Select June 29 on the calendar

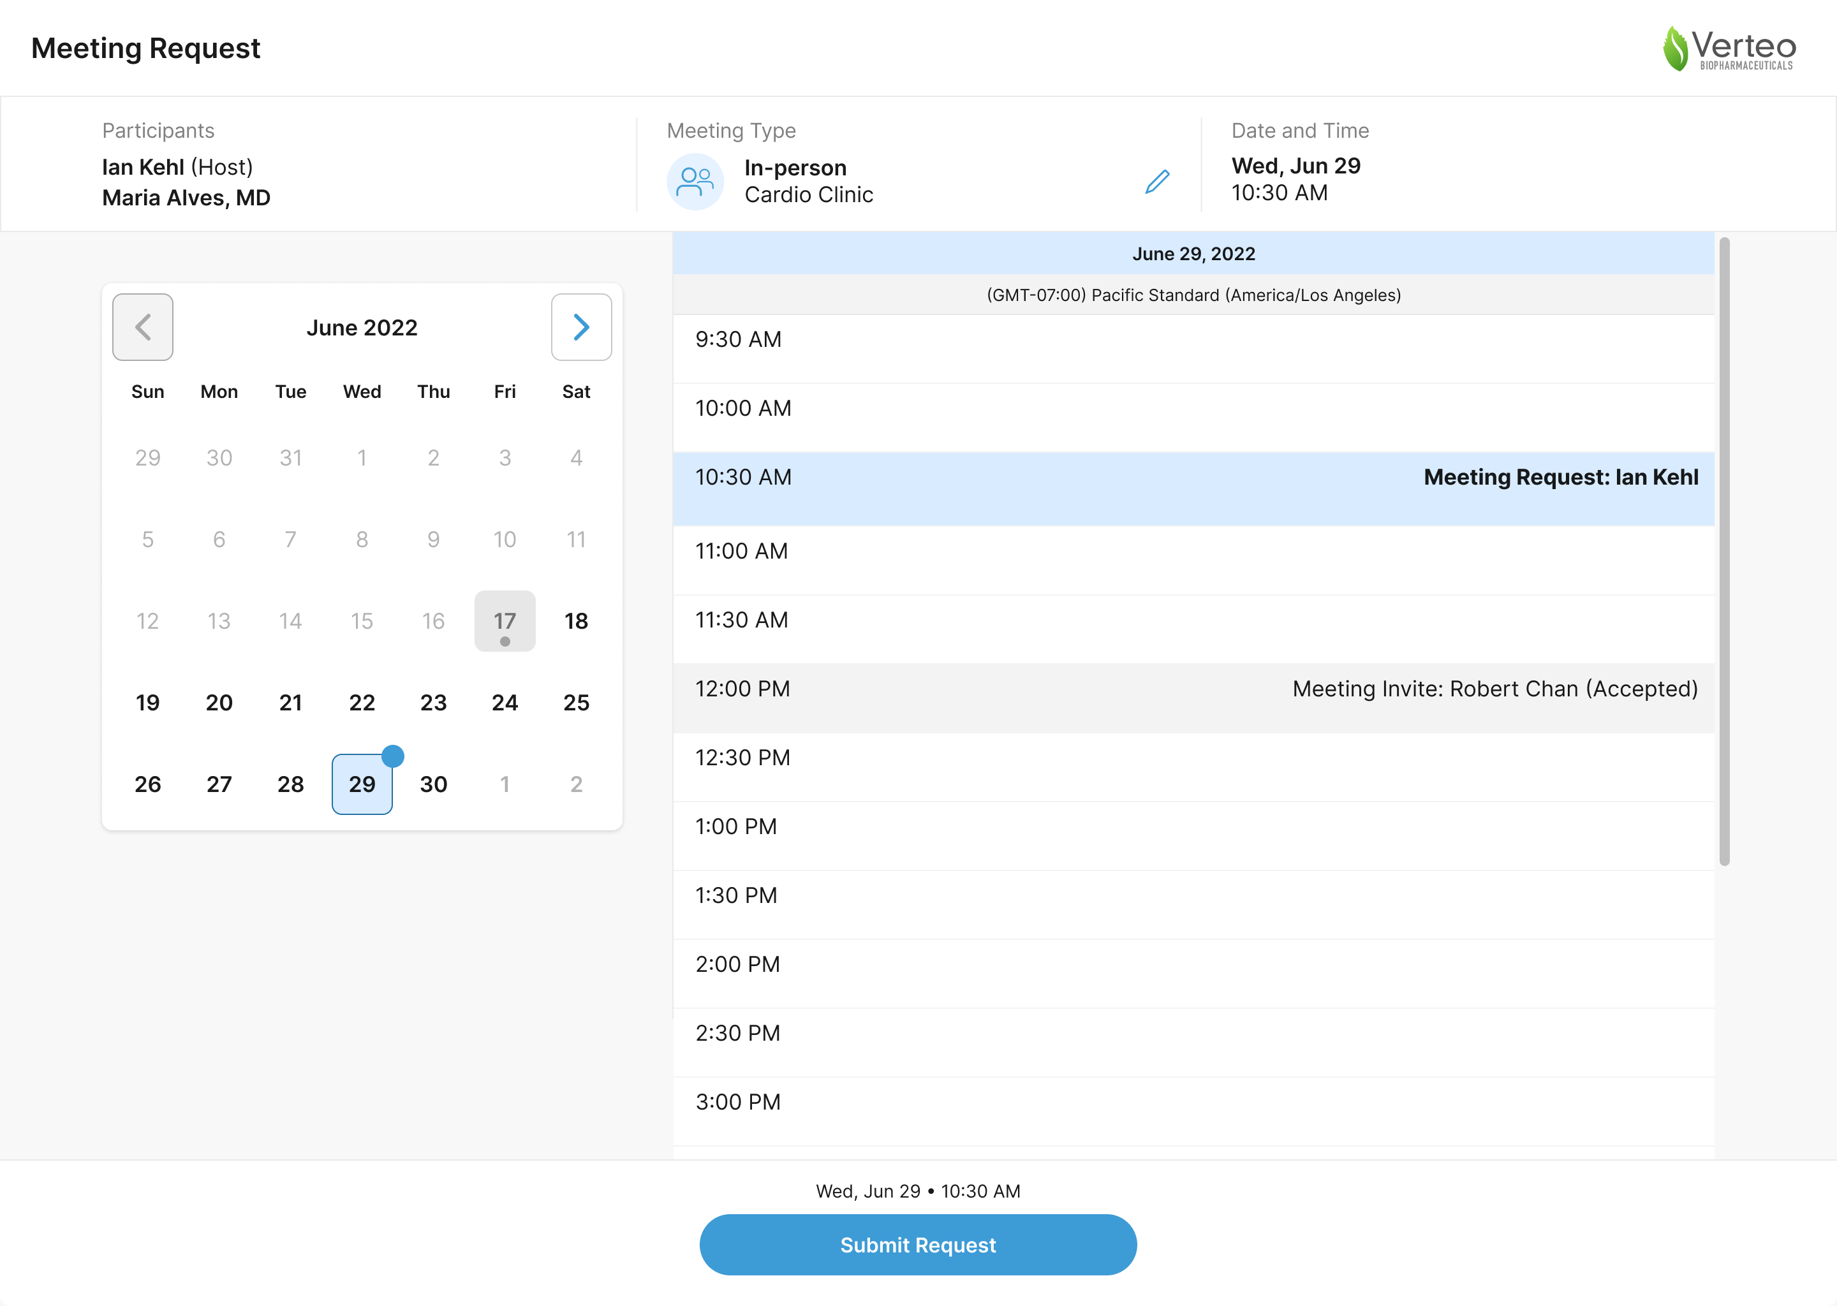(x=362, y=784)
